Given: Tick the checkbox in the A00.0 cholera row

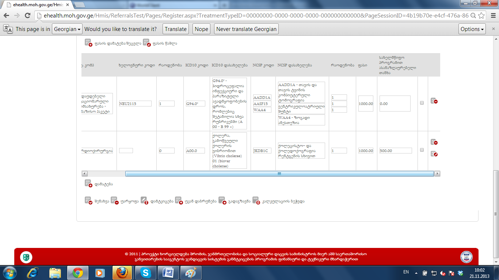Looking at the screenshot, I should 422,150.
